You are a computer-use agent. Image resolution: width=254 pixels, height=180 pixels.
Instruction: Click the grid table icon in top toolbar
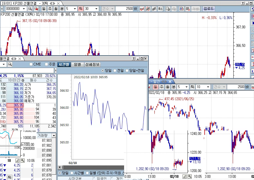[x=188, y=9]
